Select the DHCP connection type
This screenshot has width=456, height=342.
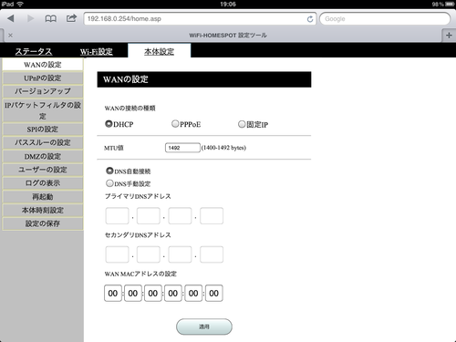pos(109,124)
